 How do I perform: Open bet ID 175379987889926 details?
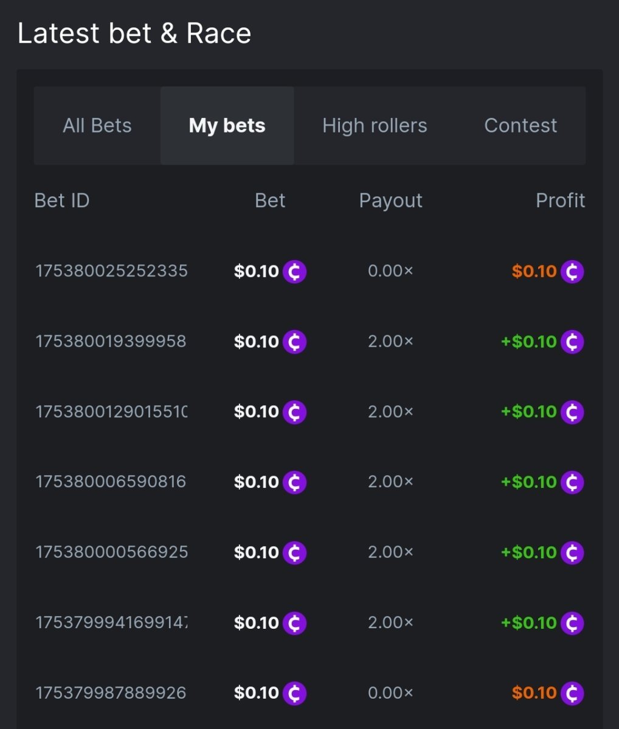[x=111, y=693]
